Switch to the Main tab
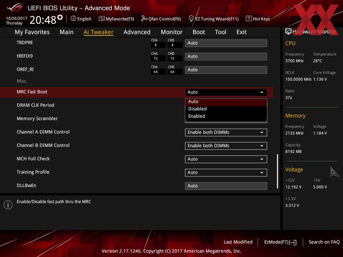 pyautogui.click(x=67, y=32)
